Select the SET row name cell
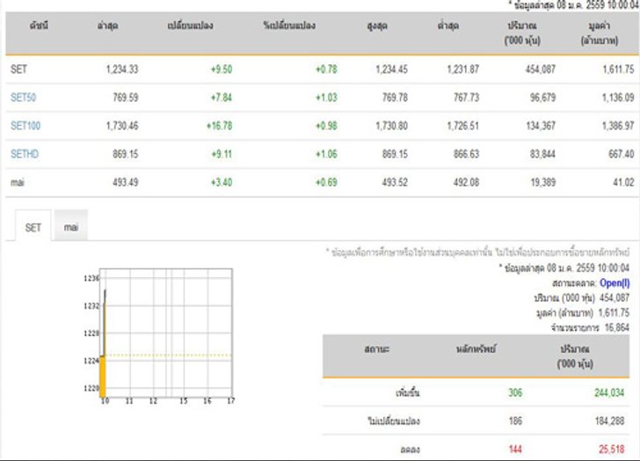The image size is (640, 461). click(18, 69)
